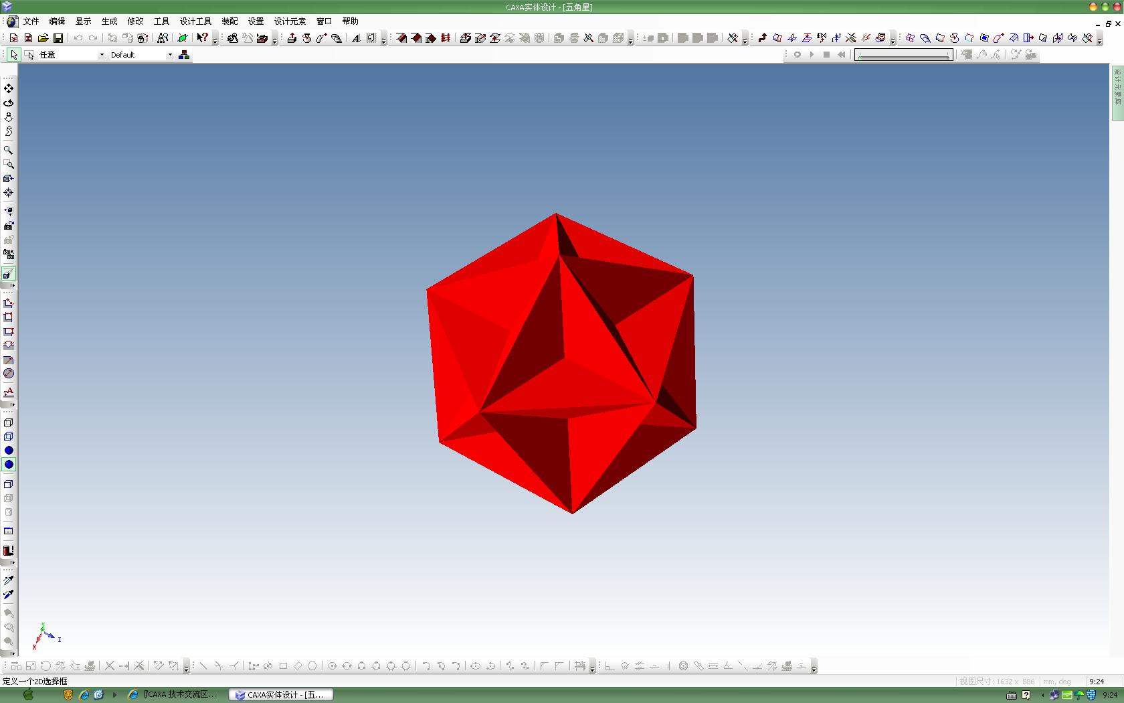
Task: Click the 视图尺寸 status bar readout
Action: click(998, 682)
